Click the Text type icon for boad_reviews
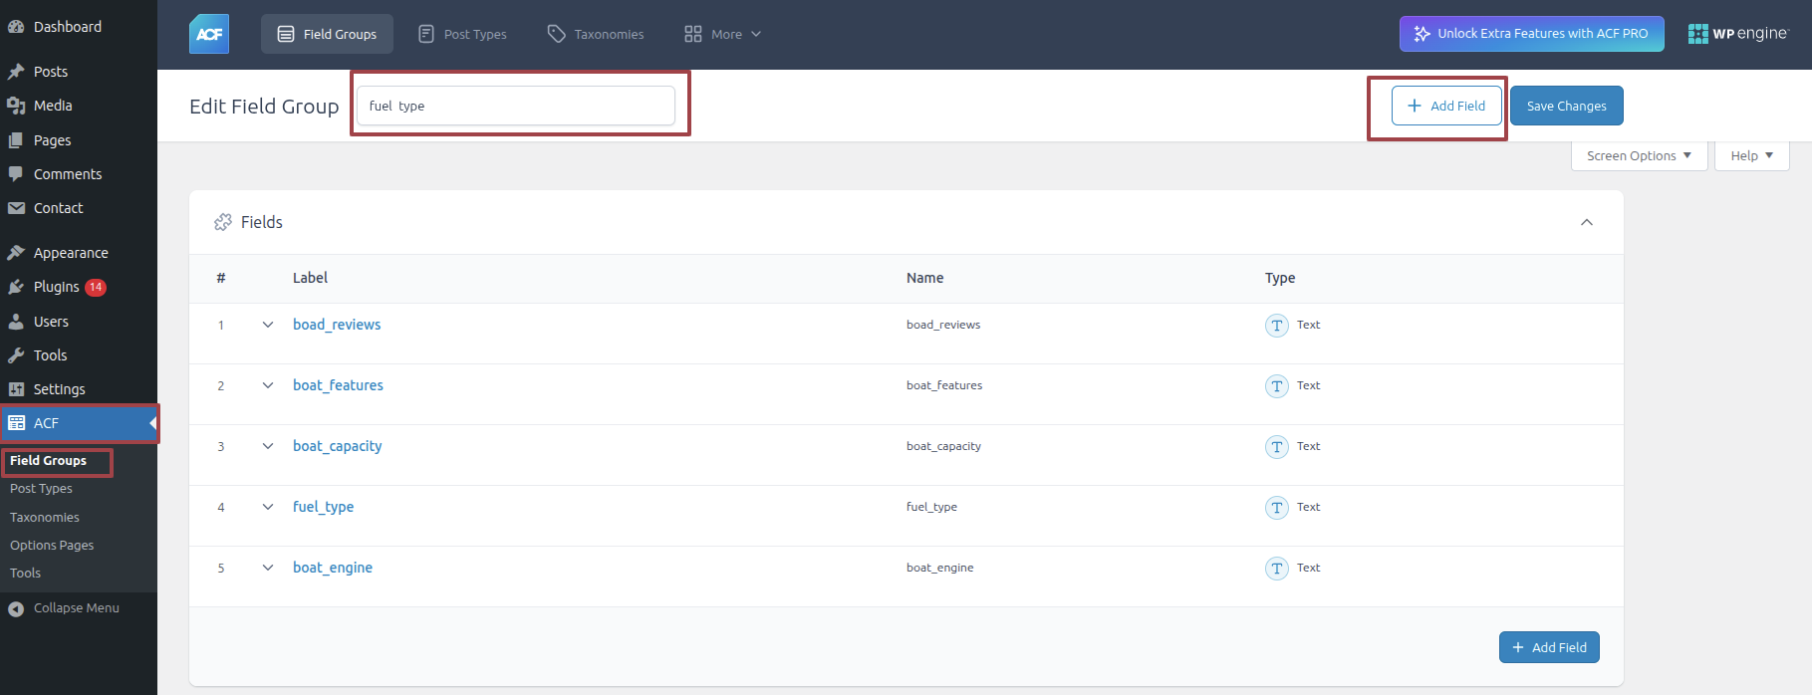 coord(1276,326)
